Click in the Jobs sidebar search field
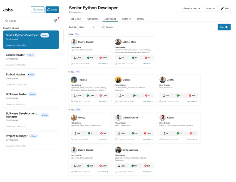 [27, 21]
